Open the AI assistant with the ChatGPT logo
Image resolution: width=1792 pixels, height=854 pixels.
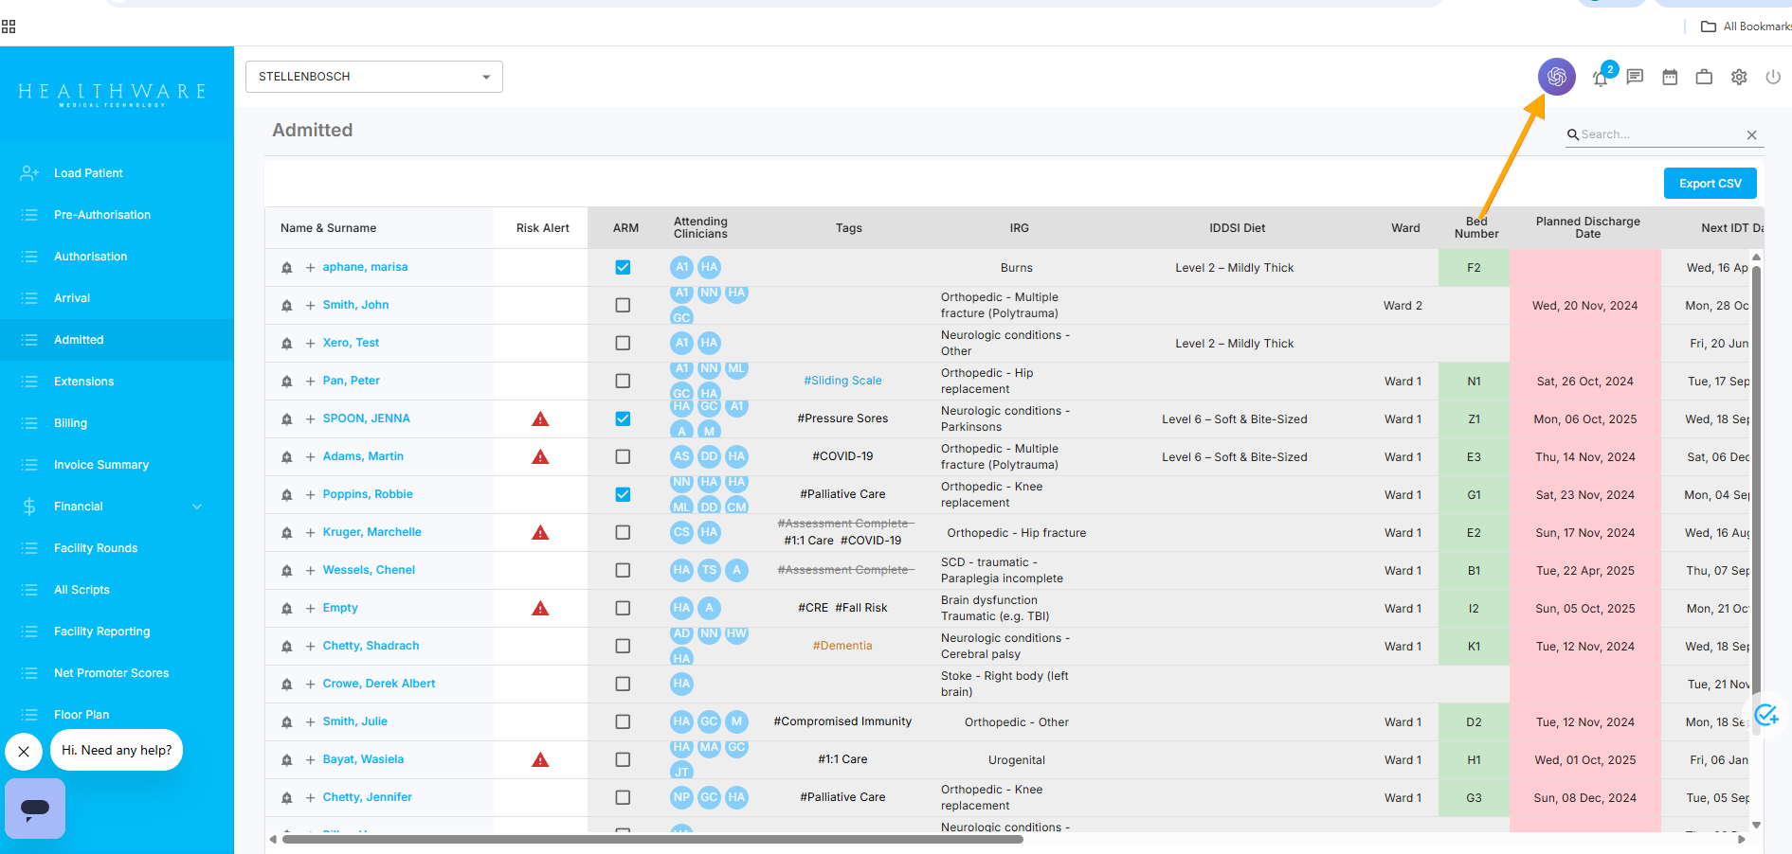(x=1555, y=77)
